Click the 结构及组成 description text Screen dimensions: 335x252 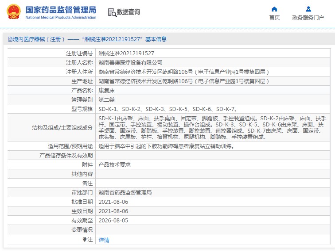pyautogui.click(x=212, y=127)
